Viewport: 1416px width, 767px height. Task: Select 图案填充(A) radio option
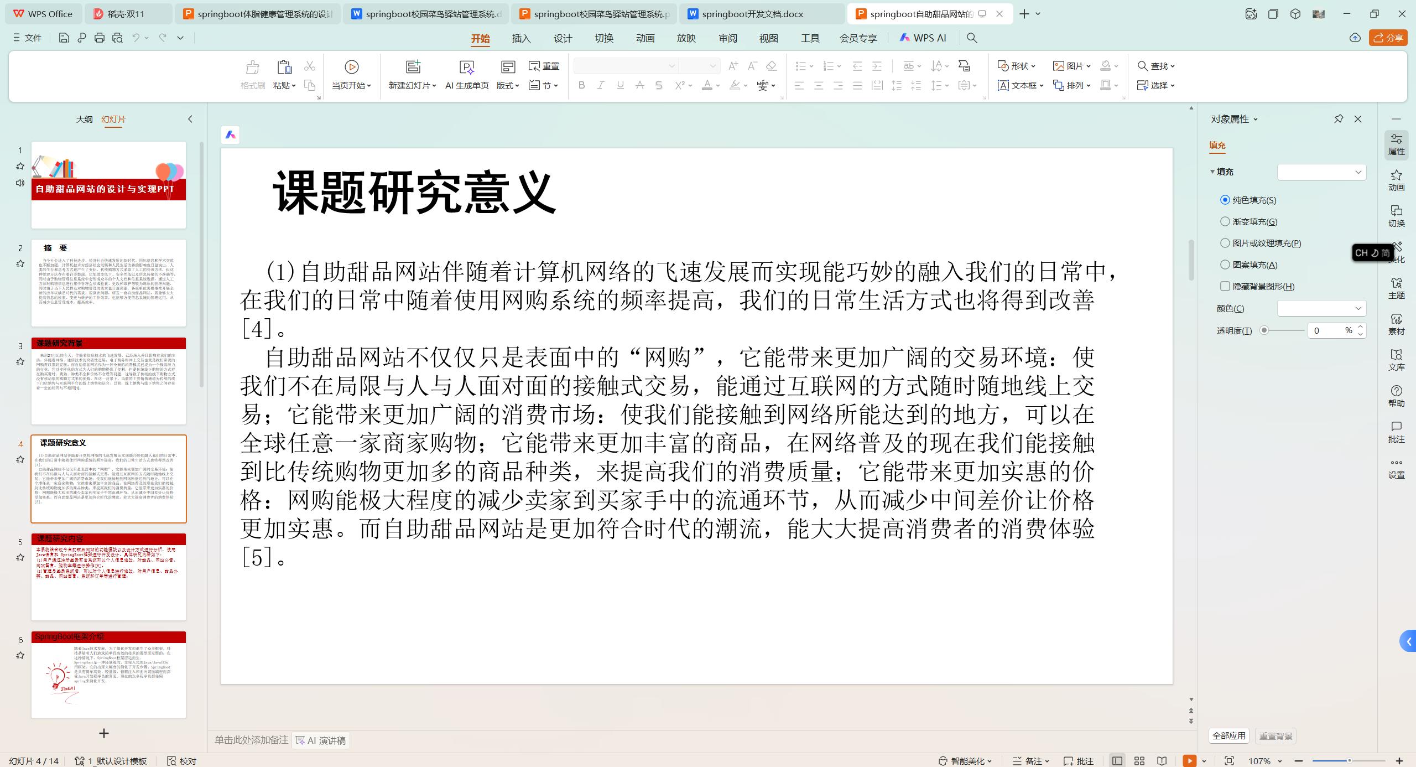click(x=1225, y=265)
